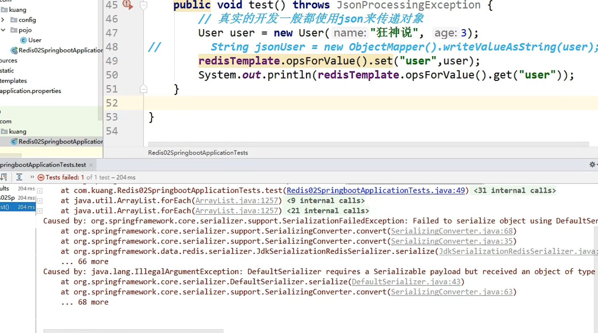
Task: Click the console horizontal scrollbar
Action: click(133, 331)
